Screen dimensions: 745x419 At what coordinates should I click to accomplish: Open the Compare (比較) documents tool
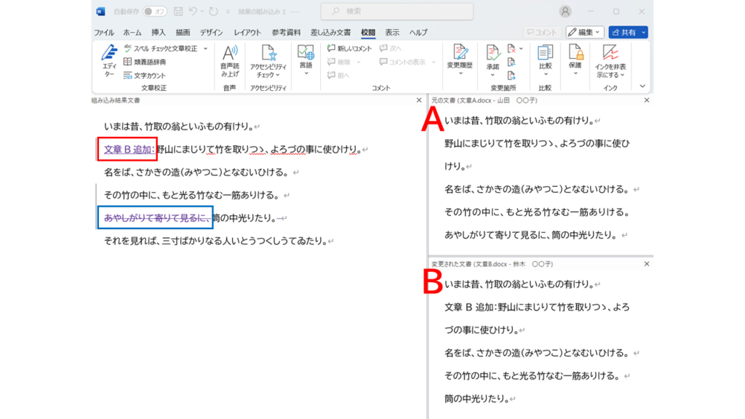coord(546,60)
